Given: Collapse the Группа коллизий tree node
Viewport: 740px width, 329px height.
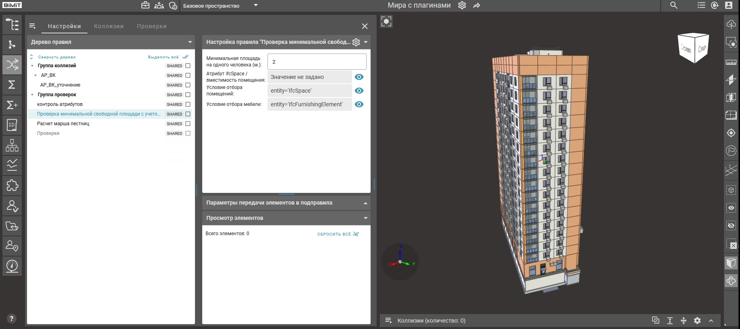Looking at the screenshot, I should point(32,66).
